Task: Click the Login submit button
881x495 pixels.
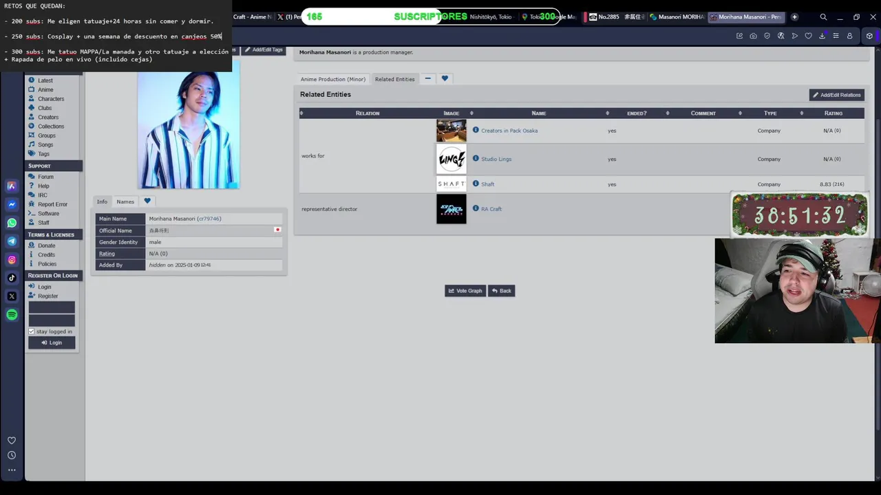Action: point(52,342)
